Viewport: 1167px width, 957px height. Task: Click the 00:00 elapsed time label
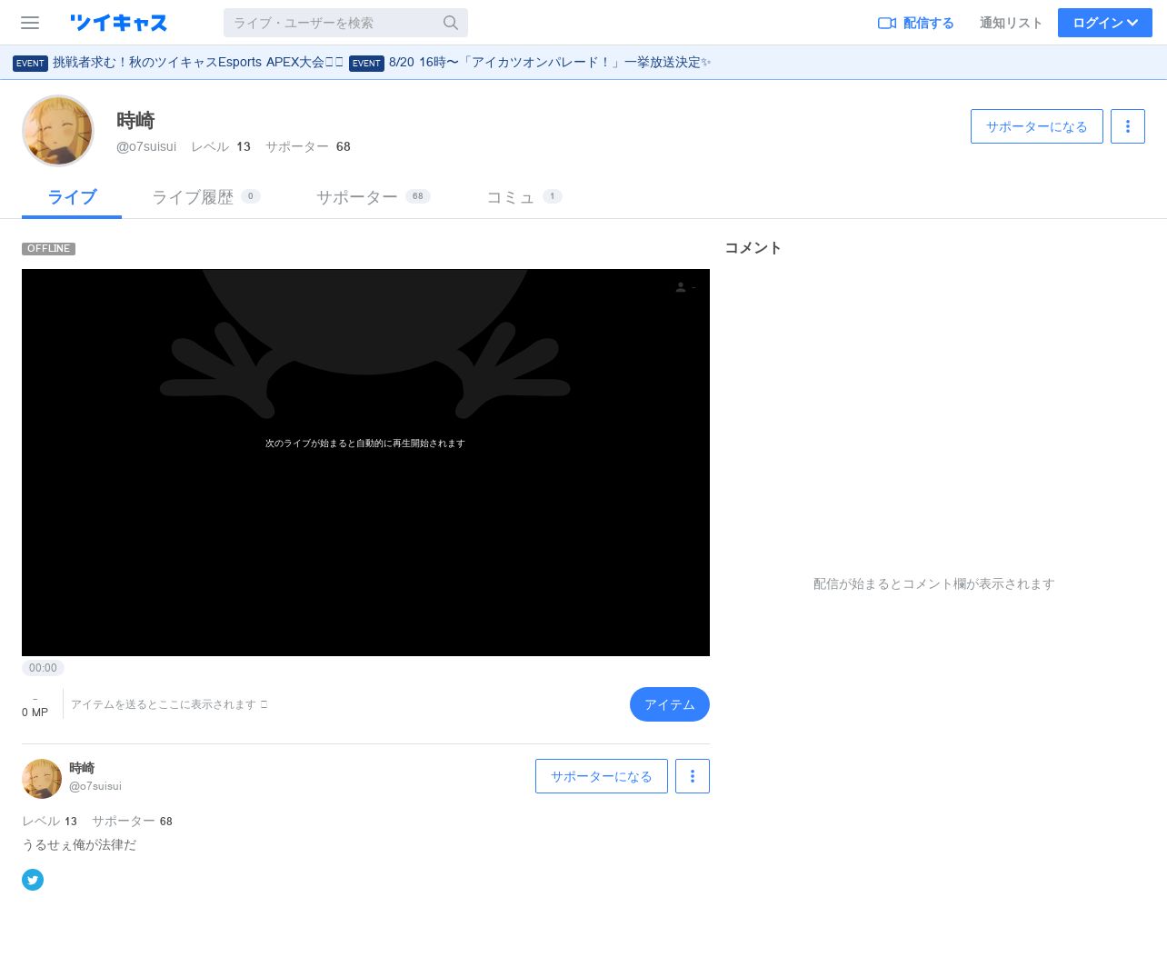43,668
